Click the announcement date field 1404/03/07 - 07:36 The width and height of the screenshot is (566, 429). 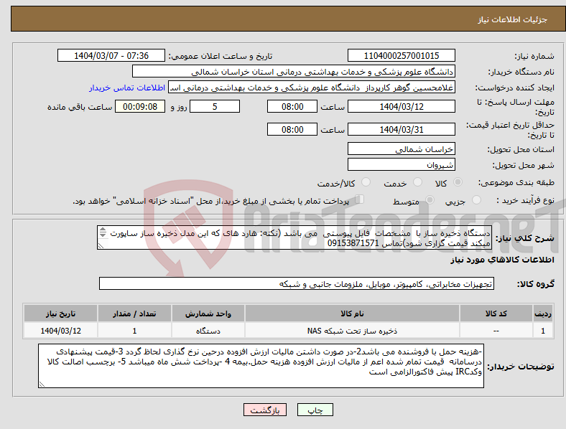click(x=111, y=55)
